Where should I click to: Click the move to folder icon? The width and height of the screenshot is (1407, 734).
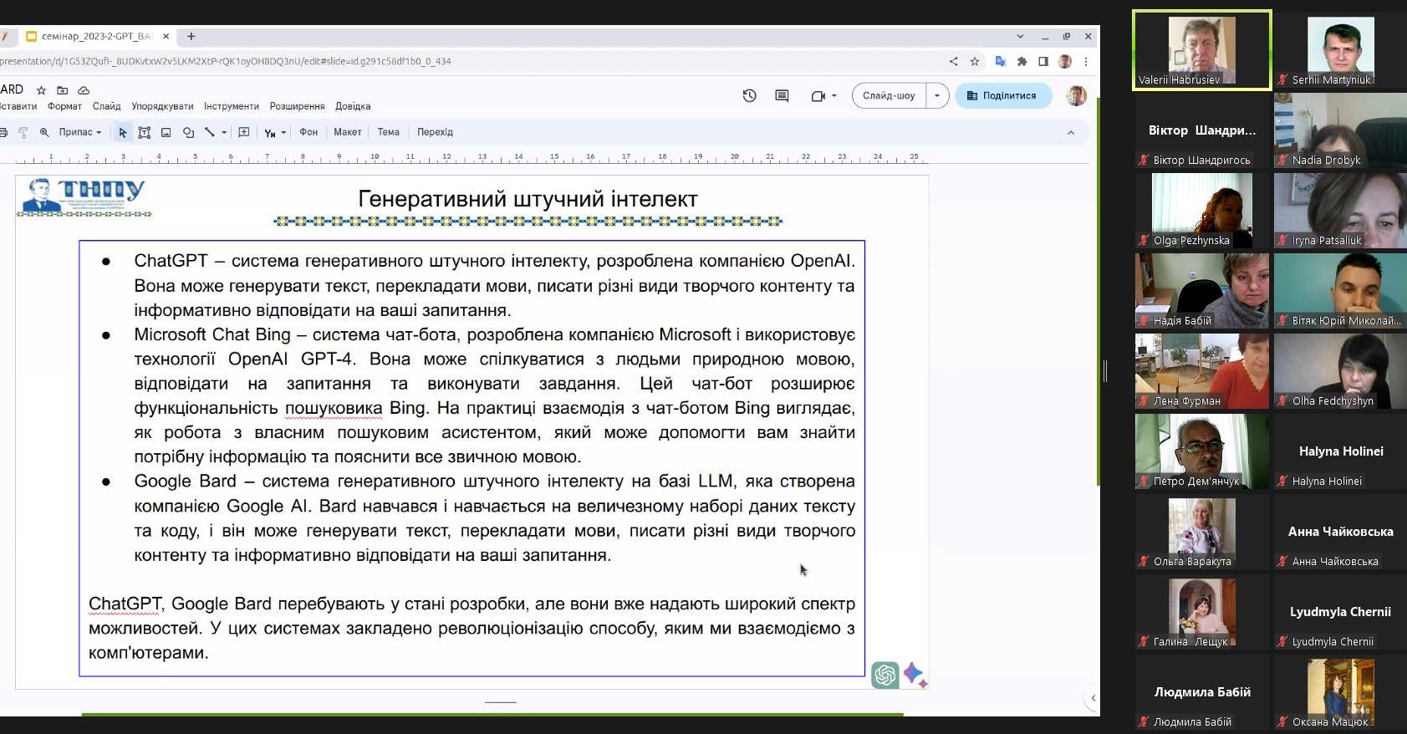coord(62,90)
